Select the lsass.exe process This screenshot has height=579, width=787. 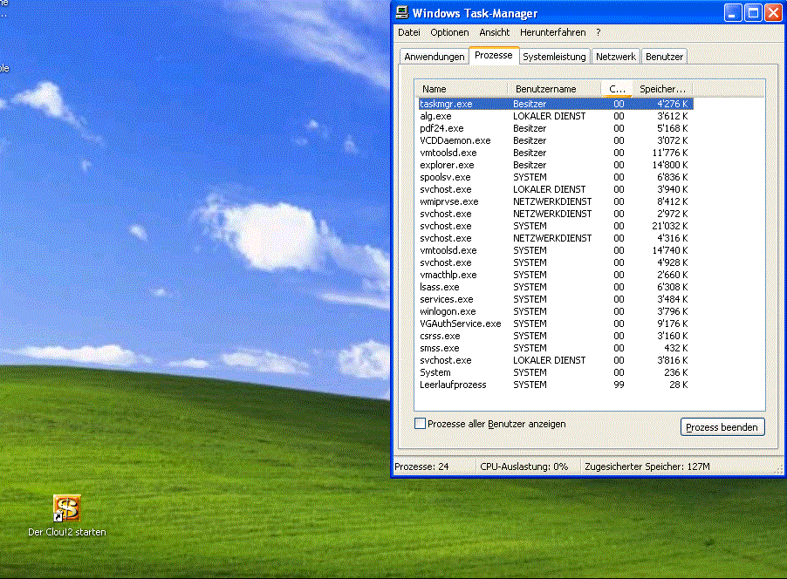556,287
